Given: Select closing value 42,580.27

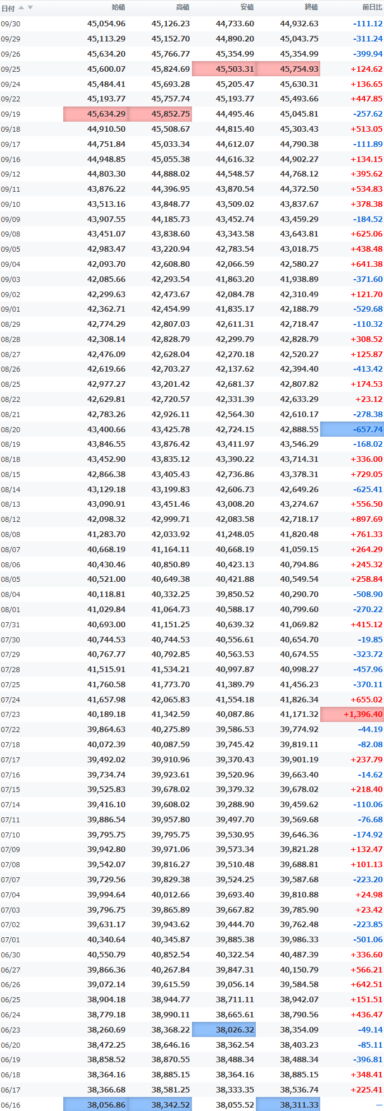Looking at the screenshot, I should pos(299,264).
